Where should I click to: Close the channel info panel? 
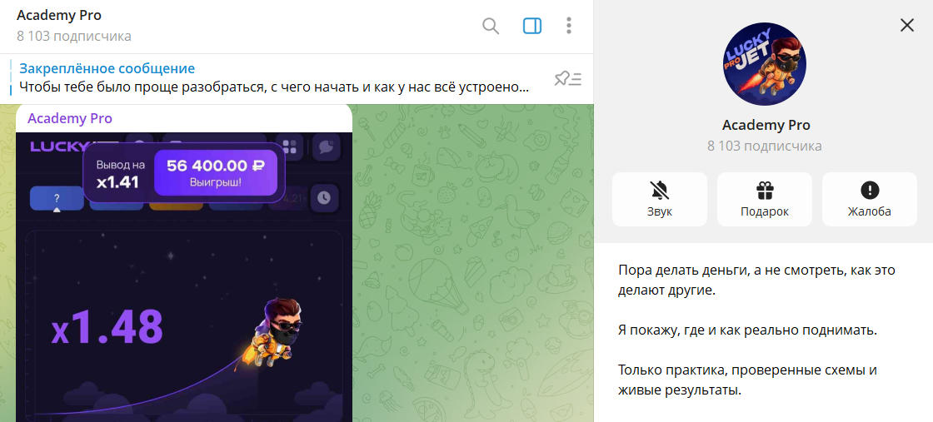pos(907,25)
